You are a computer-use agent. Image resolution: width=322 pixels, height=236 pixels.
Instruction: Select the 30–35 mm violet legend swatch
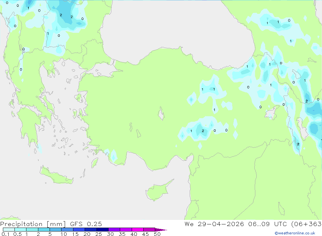click(114, 230)
